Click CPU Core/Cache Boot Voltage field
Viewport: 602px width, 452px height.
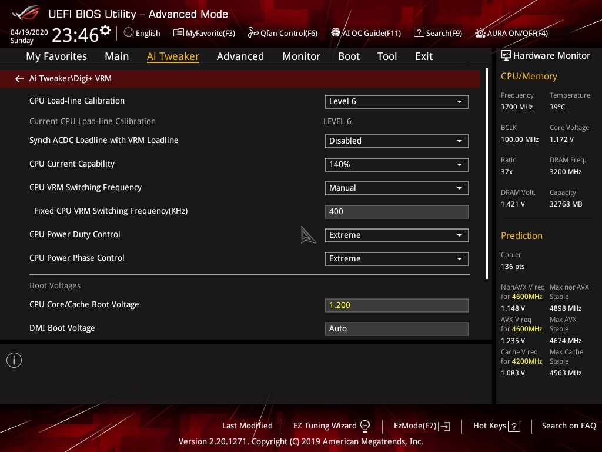[x=397, y=305]
